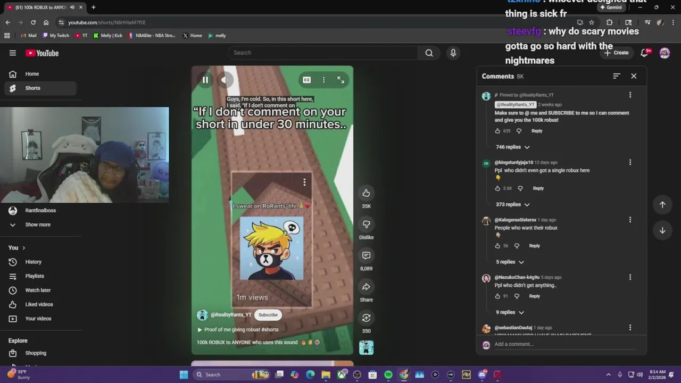Enter fullscreen for the short

340,80
